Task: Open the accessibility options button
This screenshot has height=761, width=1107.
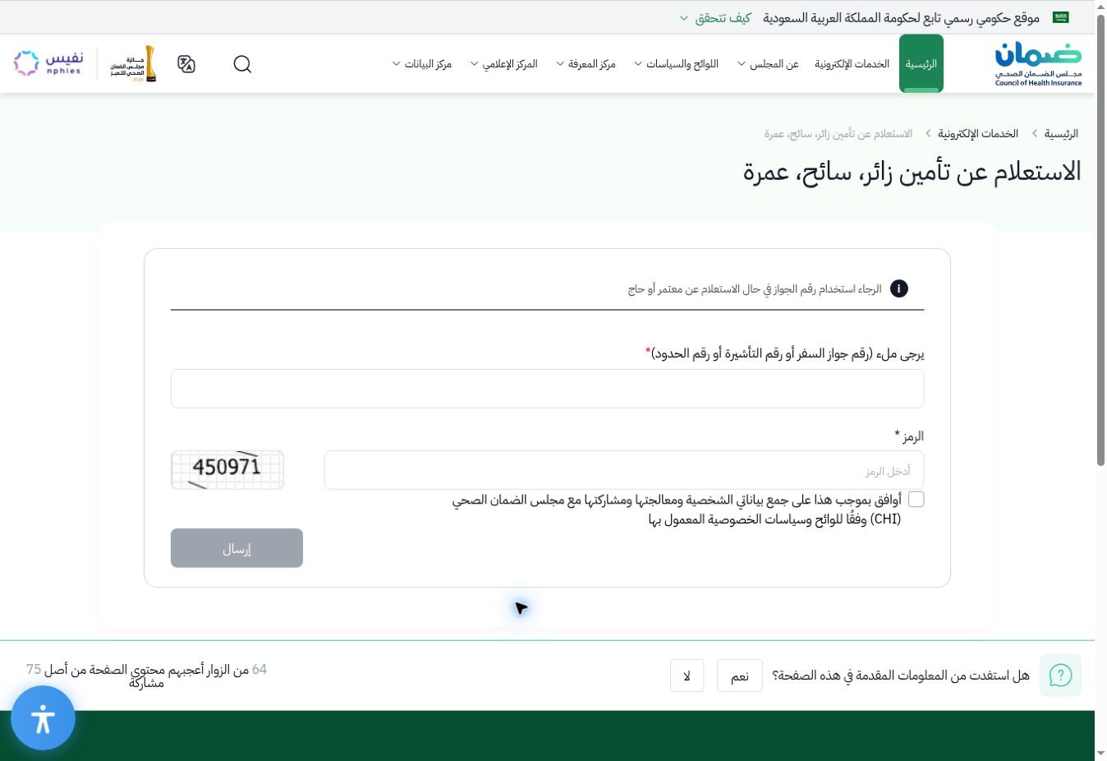Action: (43, 718)
